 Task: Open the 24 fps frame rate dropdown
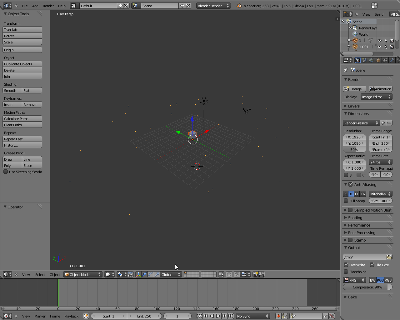tap(381, 162)
